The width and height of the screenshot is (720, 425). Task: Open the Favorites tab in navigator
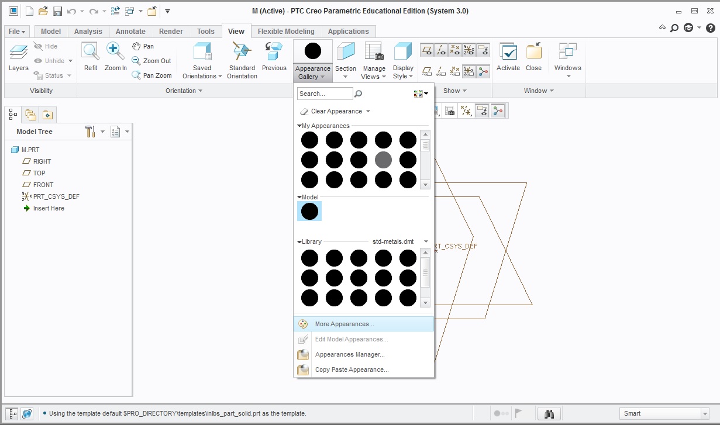point(47,115)
